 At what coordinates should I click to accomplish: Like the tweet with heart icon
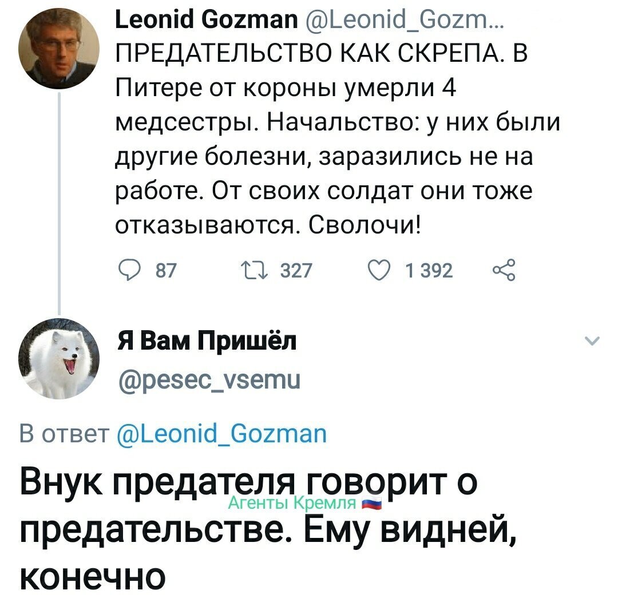(x=379, y=271)
